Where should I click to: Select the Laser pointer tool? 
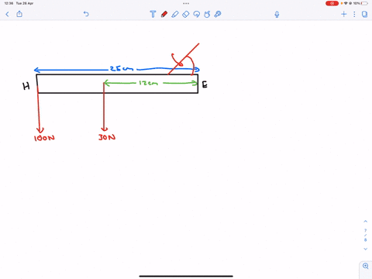218,14
